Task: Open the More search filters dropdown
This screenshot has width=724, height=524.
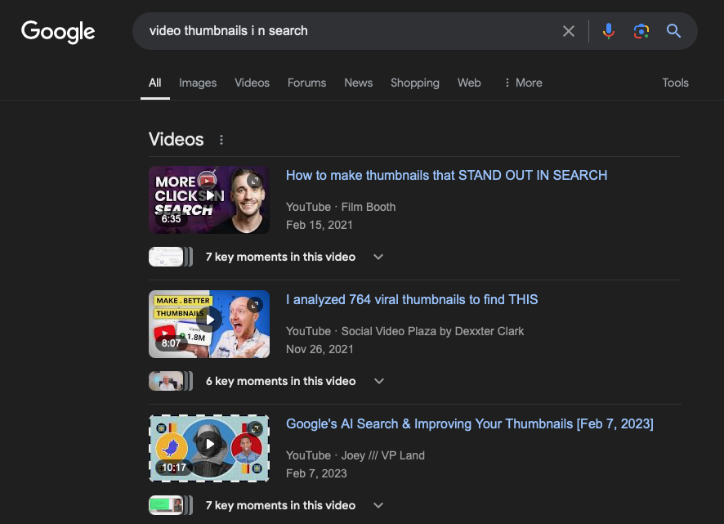Action: (523, 83)
